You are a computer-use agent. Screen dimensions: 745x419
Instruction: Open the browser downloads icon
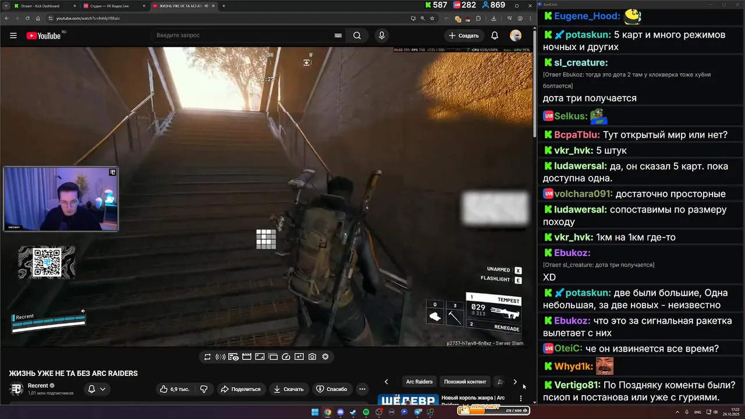[x=494, y=18]
